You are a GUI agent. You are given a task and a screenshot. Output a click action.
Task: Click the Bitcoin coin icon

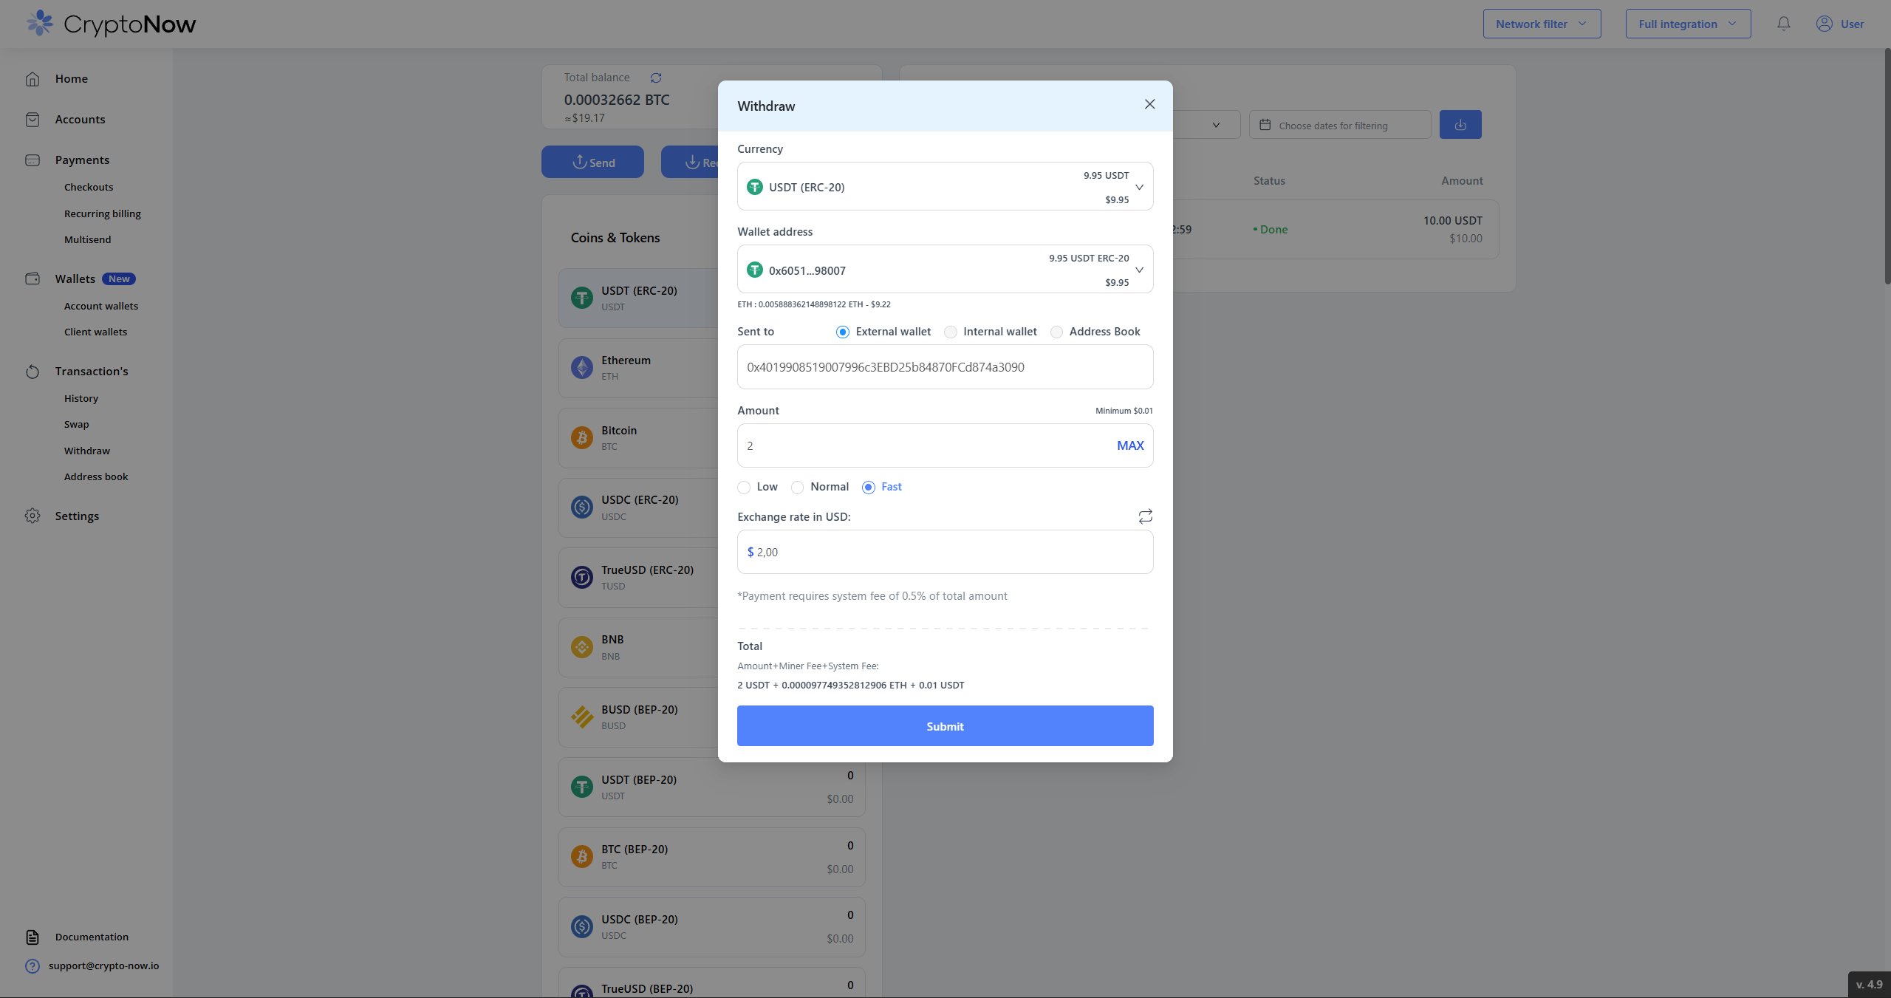(x=582, y=437)
